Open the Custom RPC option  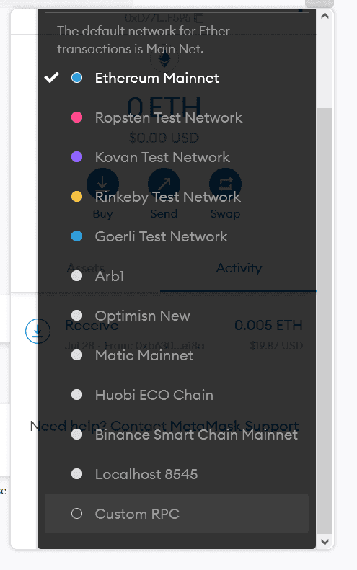(177, 513)
